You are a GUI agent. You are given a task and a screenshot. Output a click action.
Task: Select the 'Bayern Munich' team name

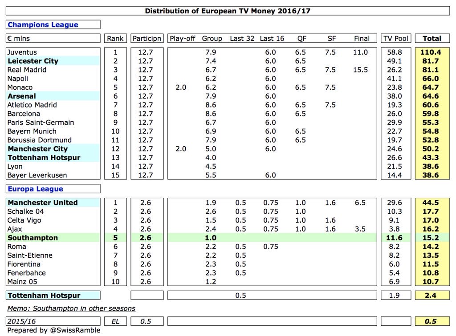pyautogui.click(x=32, y=131)
